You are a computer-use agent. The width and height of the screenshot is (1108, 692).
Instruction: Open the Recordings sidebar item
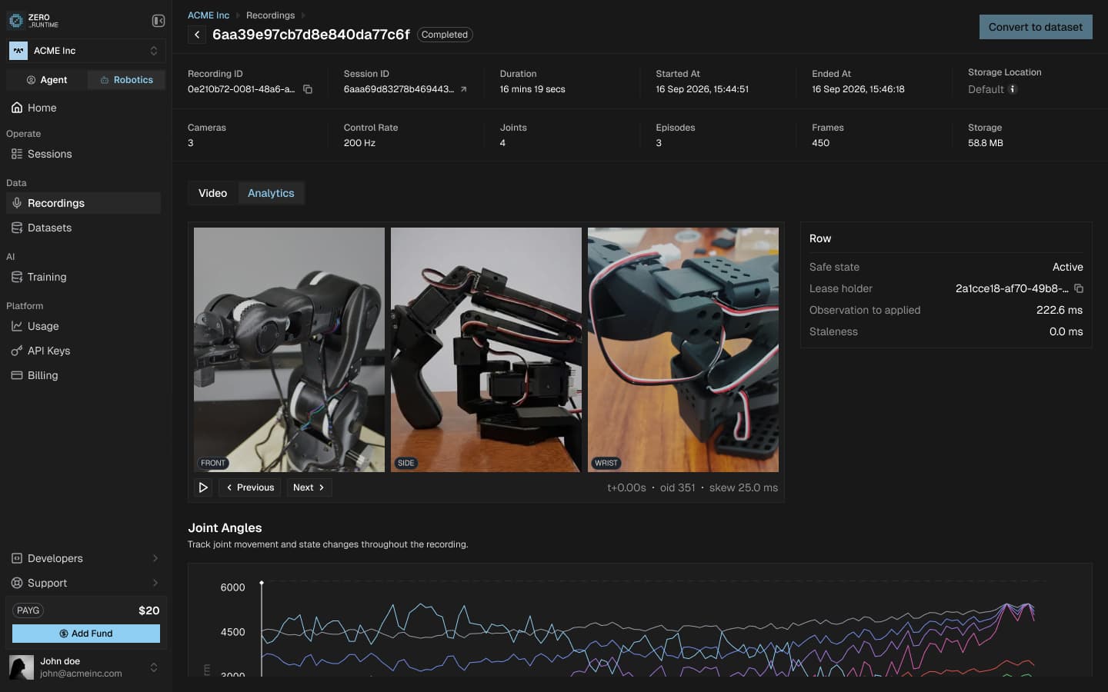tap(83, 203)
